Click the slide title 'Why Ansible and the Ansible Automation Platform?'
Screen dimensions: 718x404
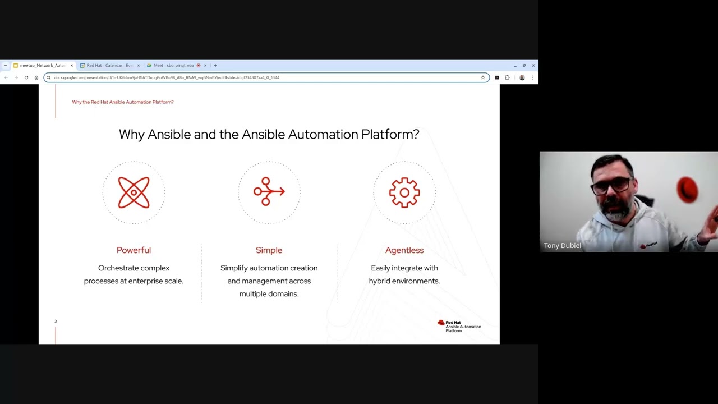tap(269, 134)
